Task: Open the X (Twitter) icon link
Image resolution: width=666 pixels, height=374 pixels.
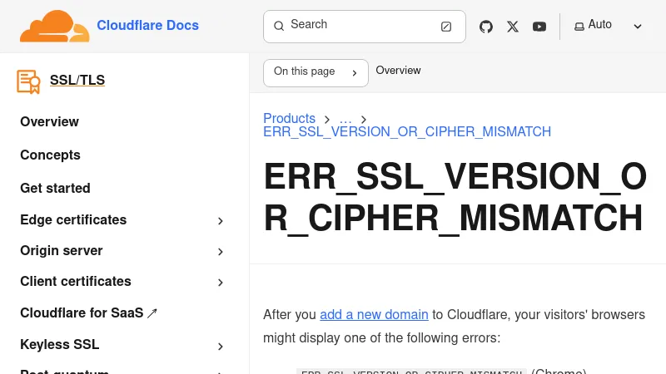Action: coord(513,27)
